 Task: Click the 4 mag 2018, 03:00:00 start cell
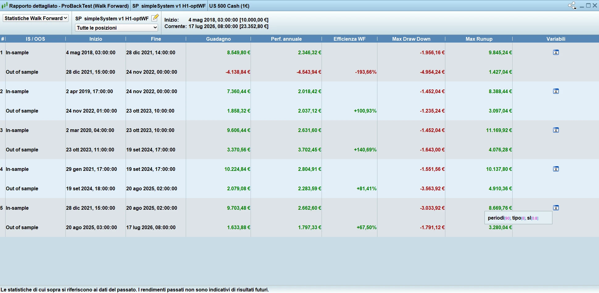(x=91, y=52)
